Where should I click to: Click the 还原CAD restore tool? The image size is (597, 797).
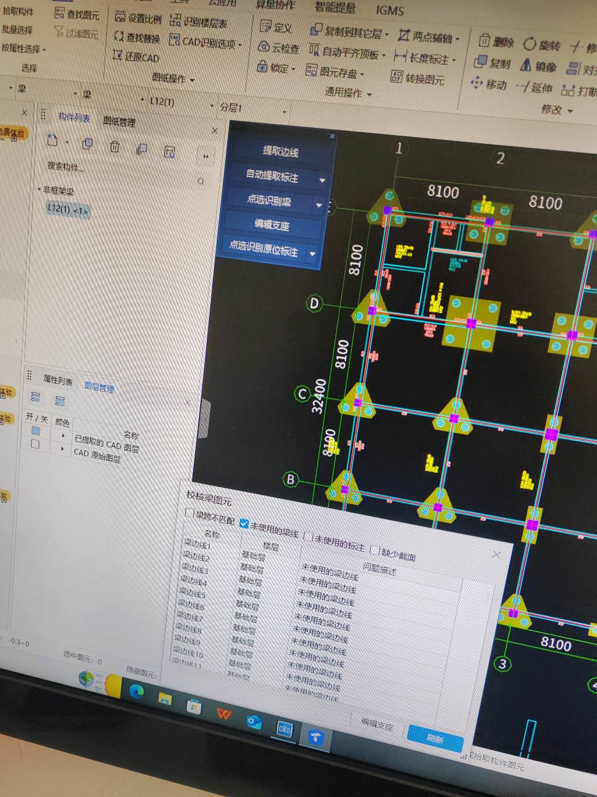(x=135, y=56)
